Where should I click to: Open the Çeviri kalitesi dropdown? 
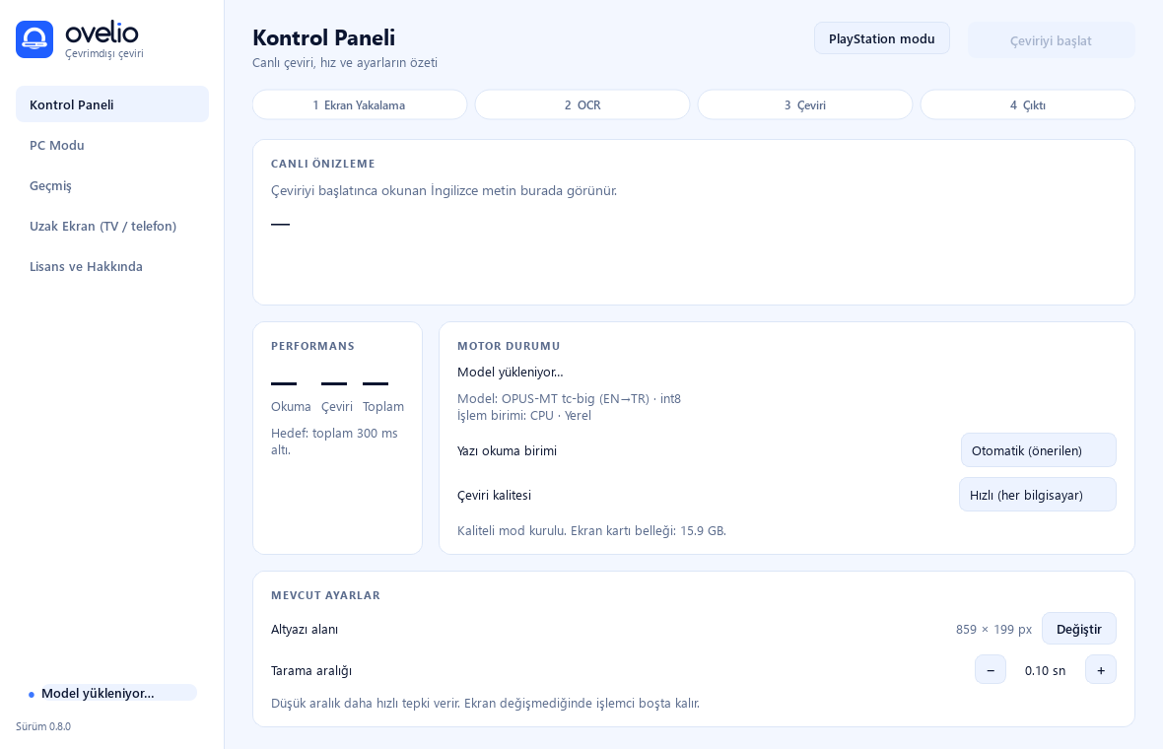(x=1038, y=495)
